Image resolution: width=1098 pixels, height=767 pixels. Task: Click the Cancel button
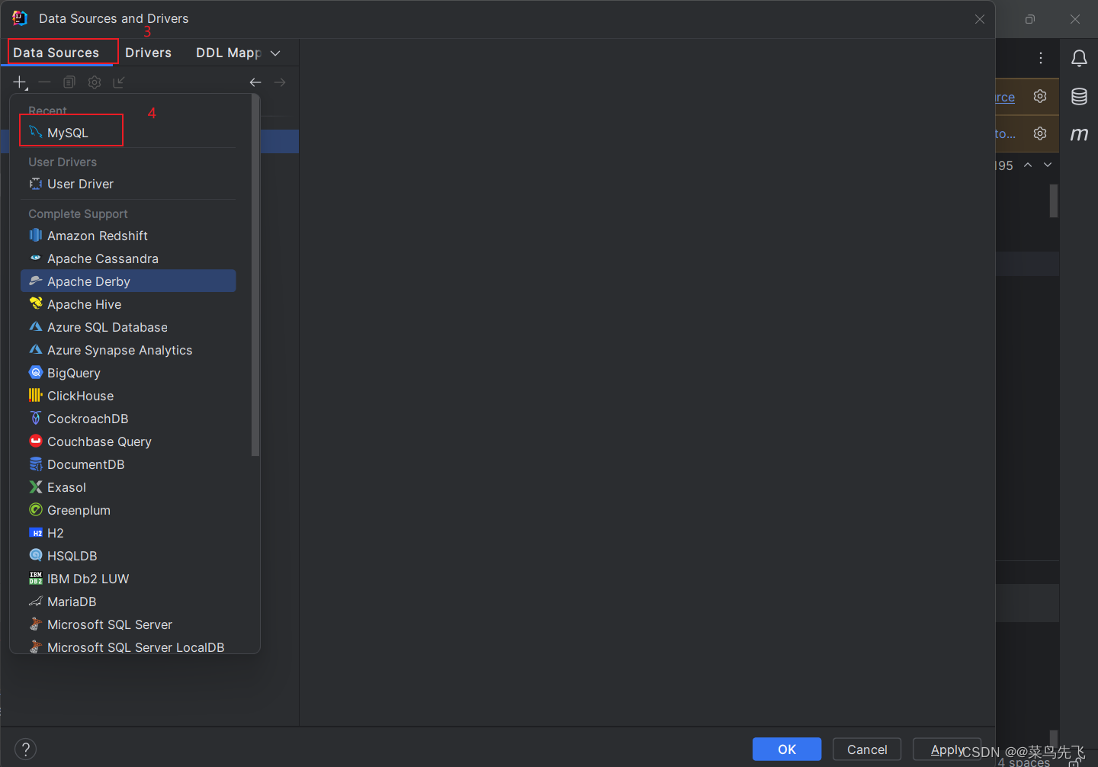click(x=867, y=749)
